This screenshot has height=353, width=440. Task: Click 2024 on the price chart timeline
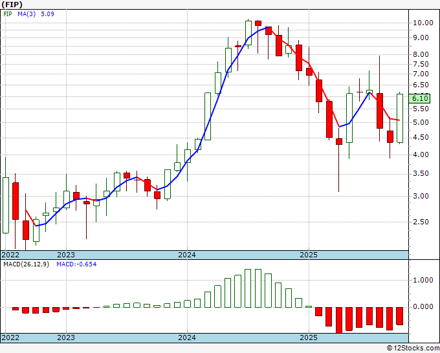click(187, 255)
